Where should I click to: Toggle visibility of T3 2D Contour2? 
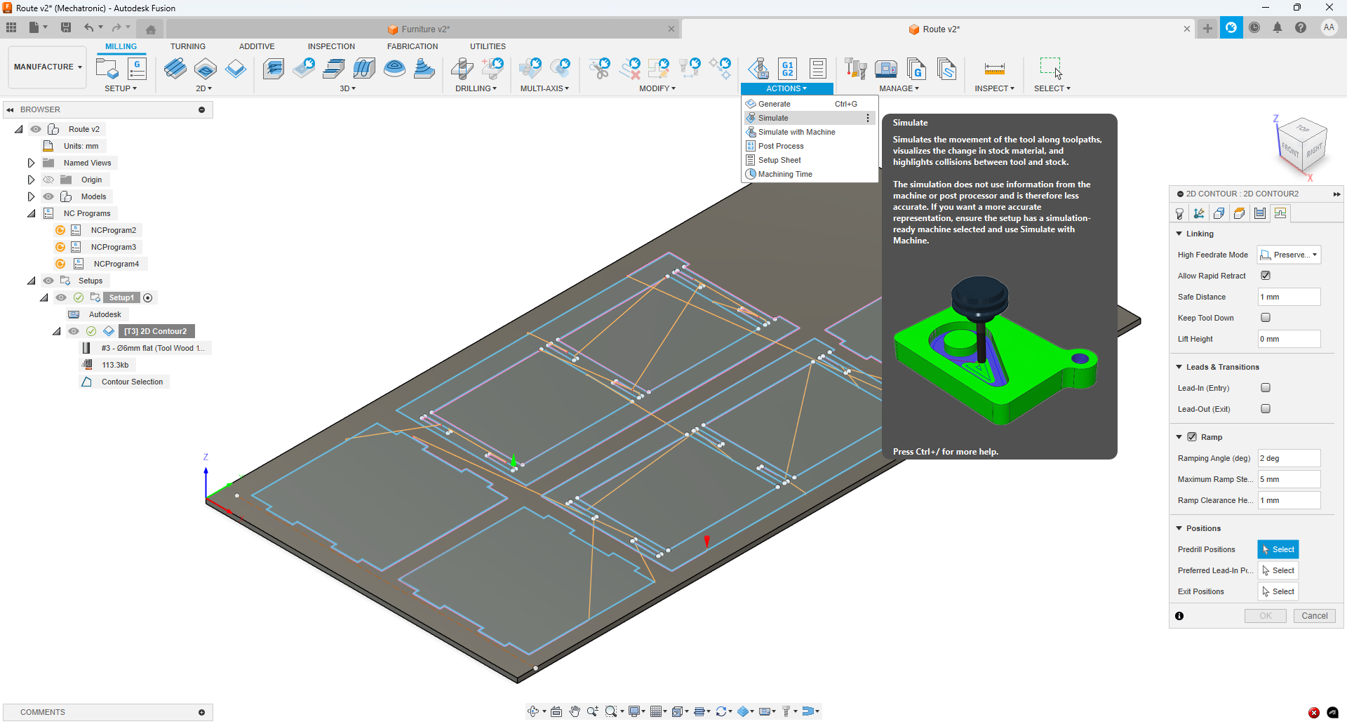pyautogui.click(x=74, y=331)
